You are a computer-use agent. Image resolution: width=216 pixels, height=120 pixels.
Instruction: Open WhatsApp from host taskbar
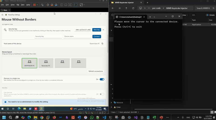point(92,117)
